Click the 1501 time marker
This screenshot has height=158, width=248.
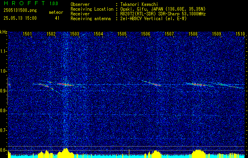pyautogui.click(x=27, y=34)
